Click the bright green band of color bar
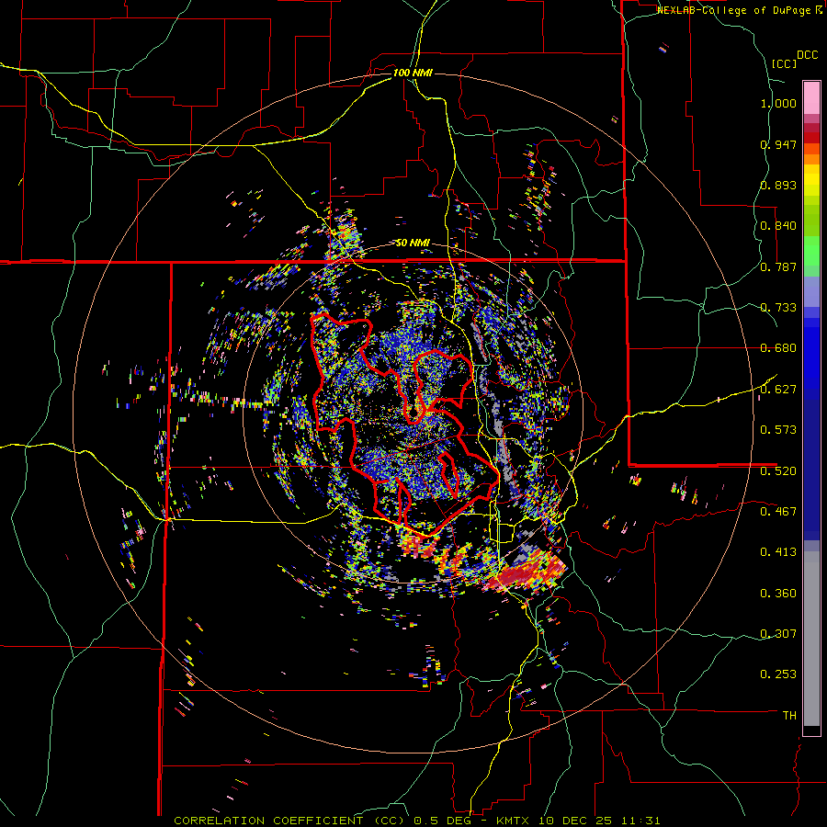 point(811,250)
